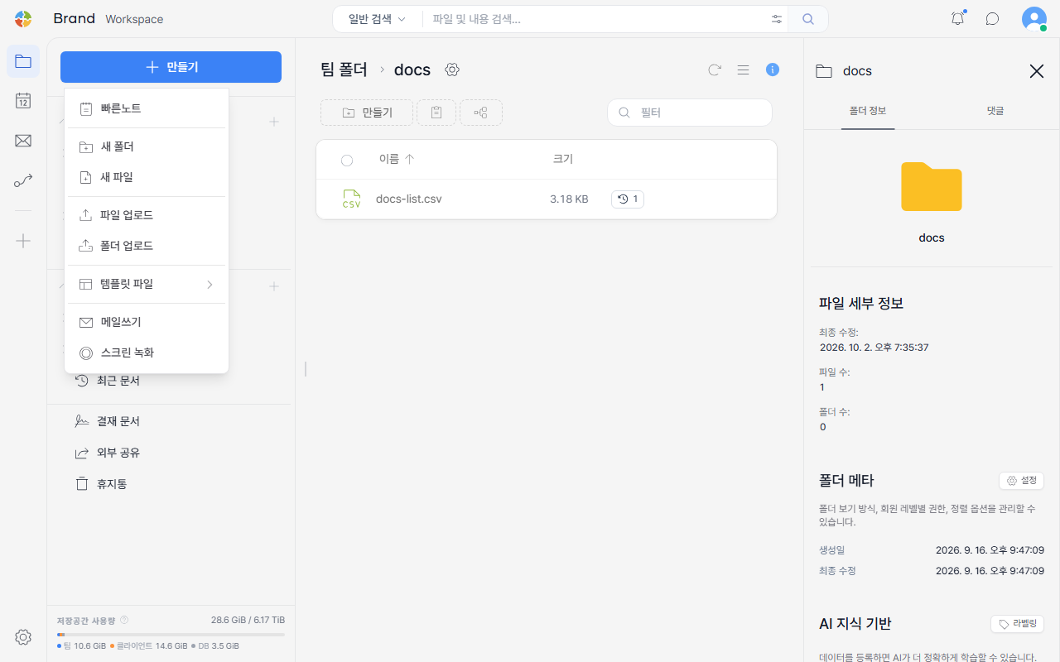
Task: Click the storage usage progress bar
Action: (171, 635)
